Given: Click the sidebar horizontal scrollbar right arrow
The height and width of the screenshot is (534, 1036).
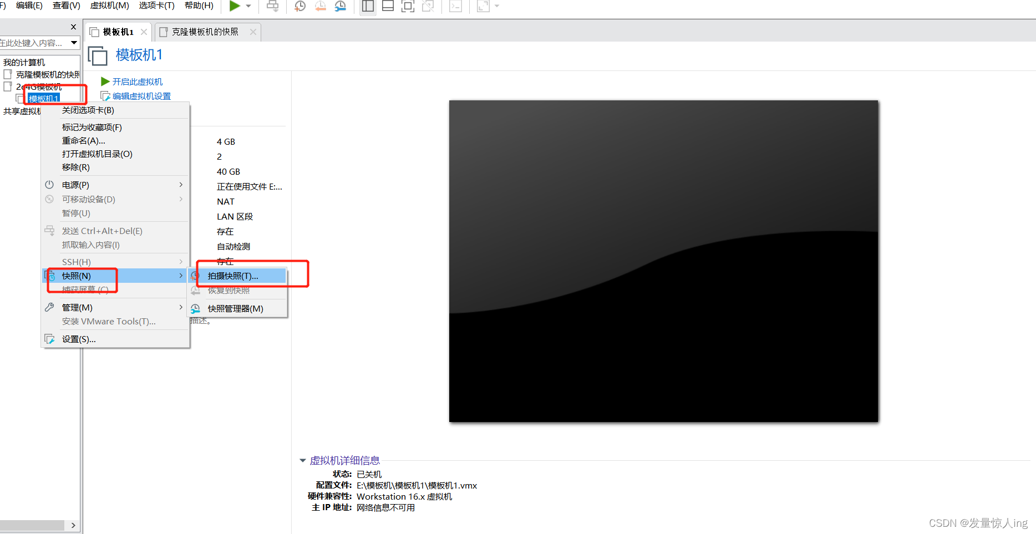Looking at the screenshot, I should pos(73,525).
